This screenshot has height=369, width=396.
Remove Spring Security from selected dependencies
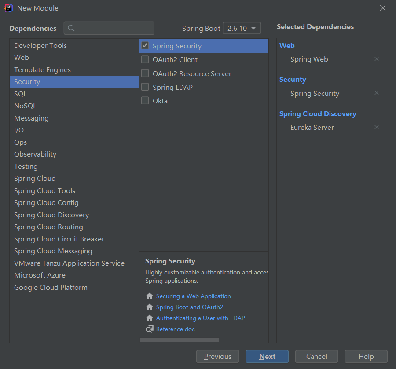click(376, 93)
